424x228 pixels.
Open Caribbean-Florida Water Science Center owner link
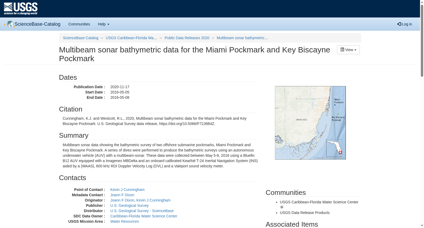[144, 216]
